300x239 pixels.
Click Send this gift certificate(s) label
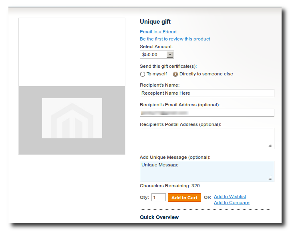tap(168, 66)
